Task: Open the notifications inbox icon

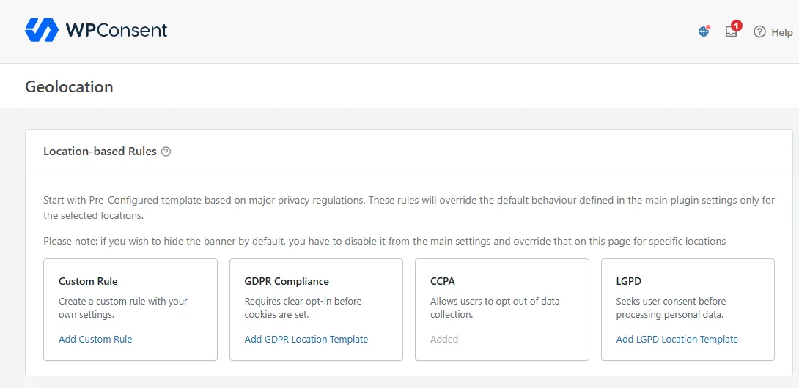Action: (x=732, y=31)
